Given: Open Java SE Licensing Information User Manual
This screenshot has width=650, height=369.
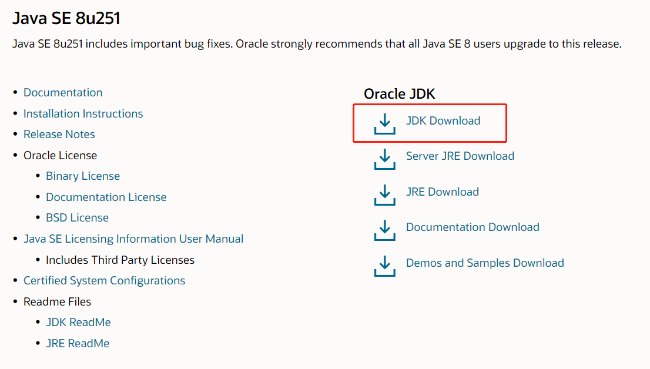Looking at the screenshot, I should [x=133, y=239].
